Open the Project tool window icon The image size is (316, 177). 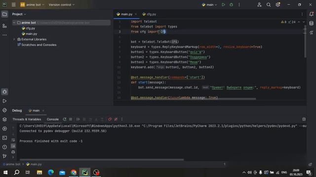click(x=4, y=14)
